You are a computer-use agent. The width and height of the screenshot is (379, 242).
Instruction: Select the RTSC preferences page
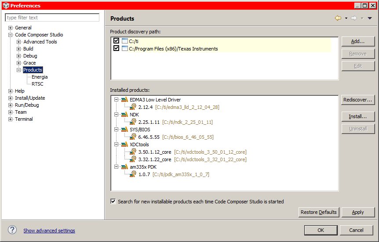pyautogui.click(x=37, y=84)
